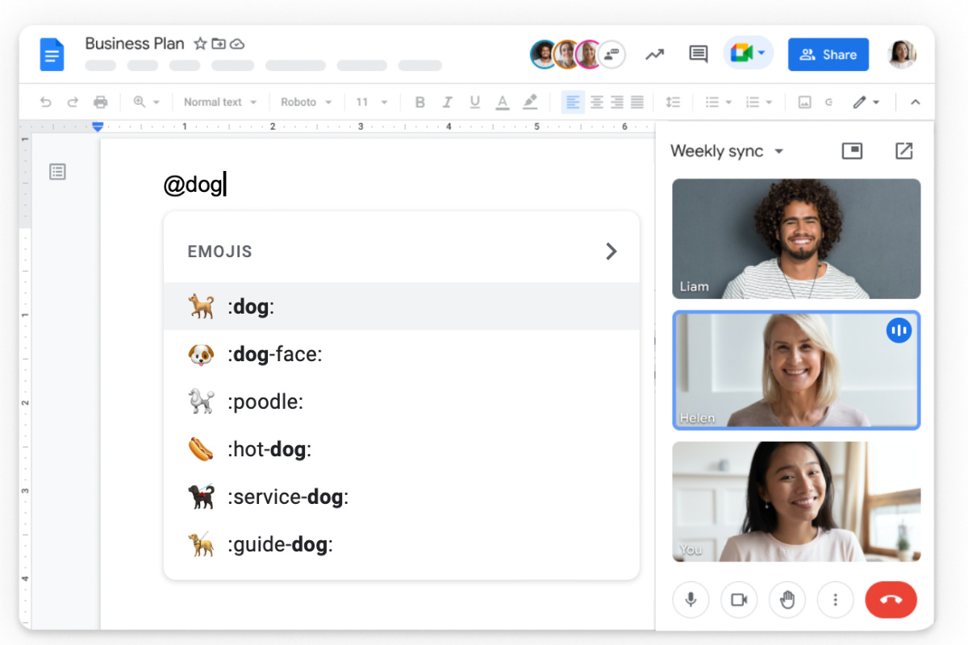
Task: Click the Business Plan document title
Action: click(135, 44)
